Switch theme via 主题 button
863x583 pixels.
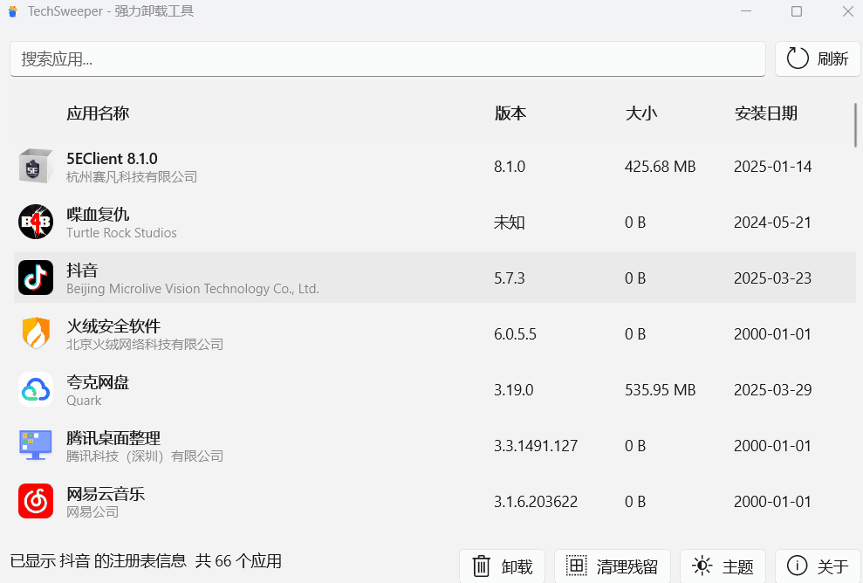[723, 566]
